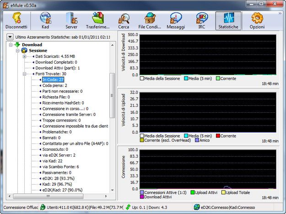This screenshot has width=286, height=214.
Task: Select 'Download Attivi (parti): 1' row
Action: [x=58, y=68]
